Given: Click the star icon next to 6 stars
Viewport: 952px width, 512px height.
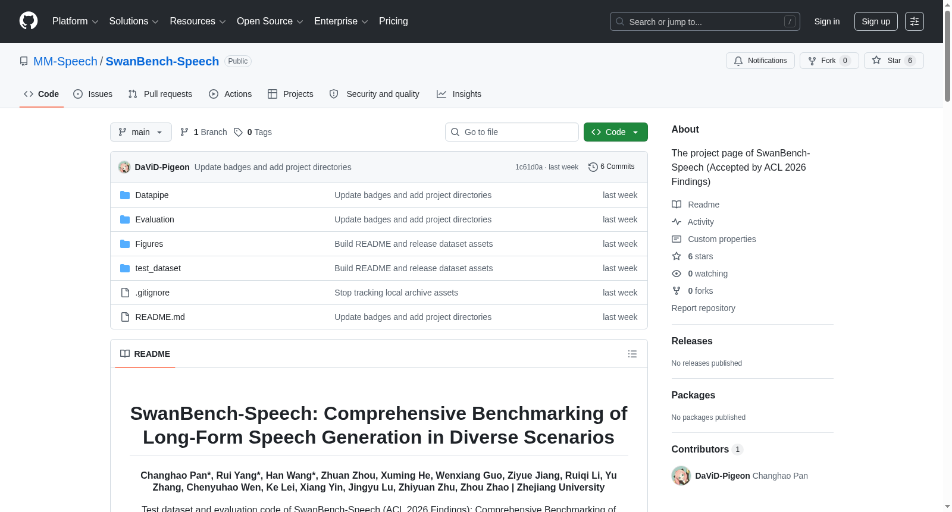Looking at the screenshot, I should click(677, 256).
